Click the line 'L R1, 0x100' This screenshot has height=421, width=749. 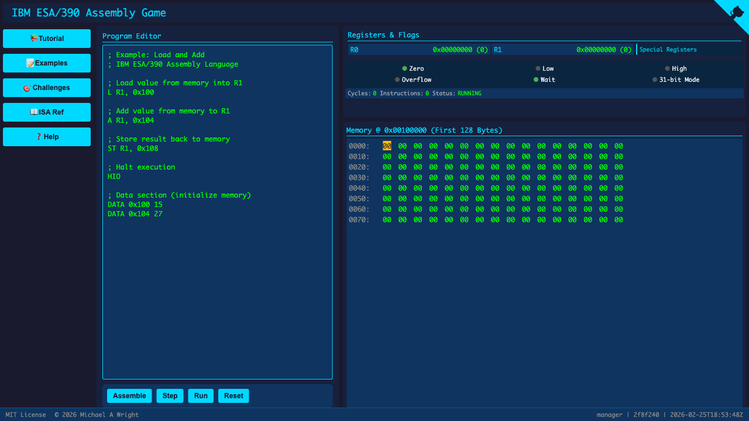131,92
